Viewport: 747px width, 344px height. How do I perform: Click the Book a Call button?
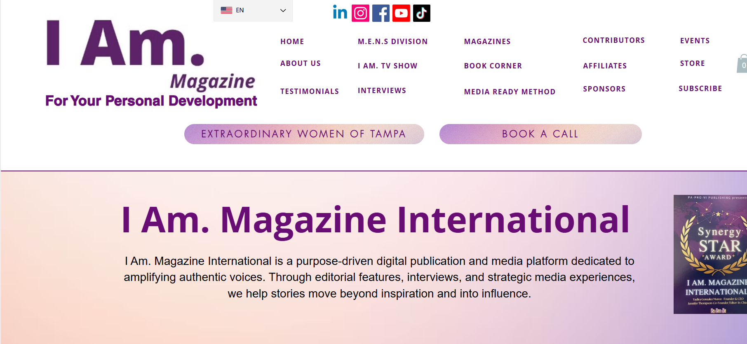point(540,134)
